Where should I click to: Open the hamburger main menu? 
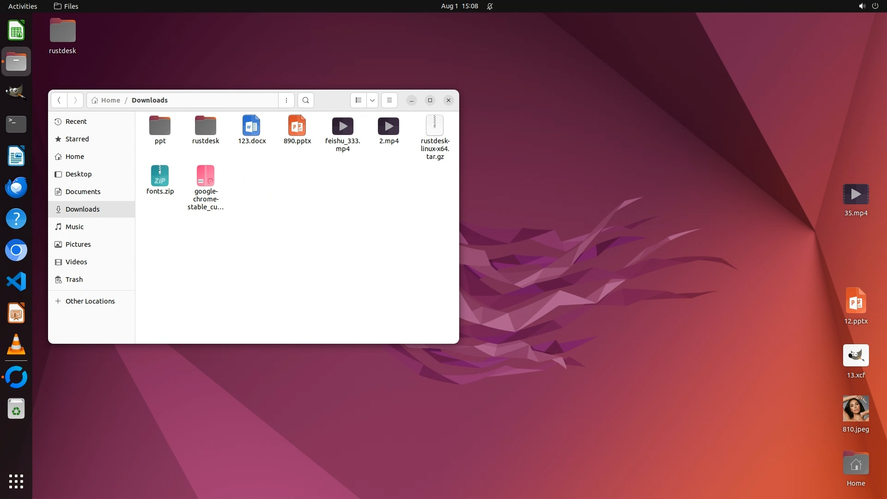(389, 100)
